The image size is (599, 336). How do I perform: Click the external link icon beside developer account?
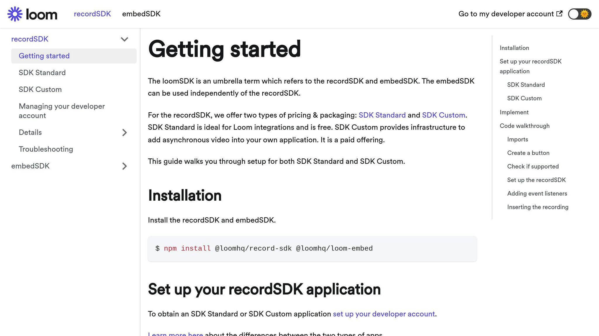(559, 14)
